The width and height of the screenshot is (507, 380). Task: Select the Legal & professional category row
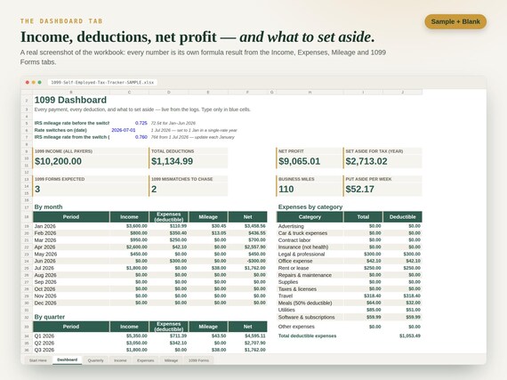pyautogui.click(x=350, y=255)
